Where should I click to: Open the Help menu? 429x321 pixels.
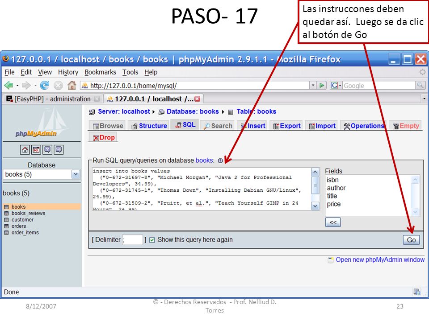151,72
